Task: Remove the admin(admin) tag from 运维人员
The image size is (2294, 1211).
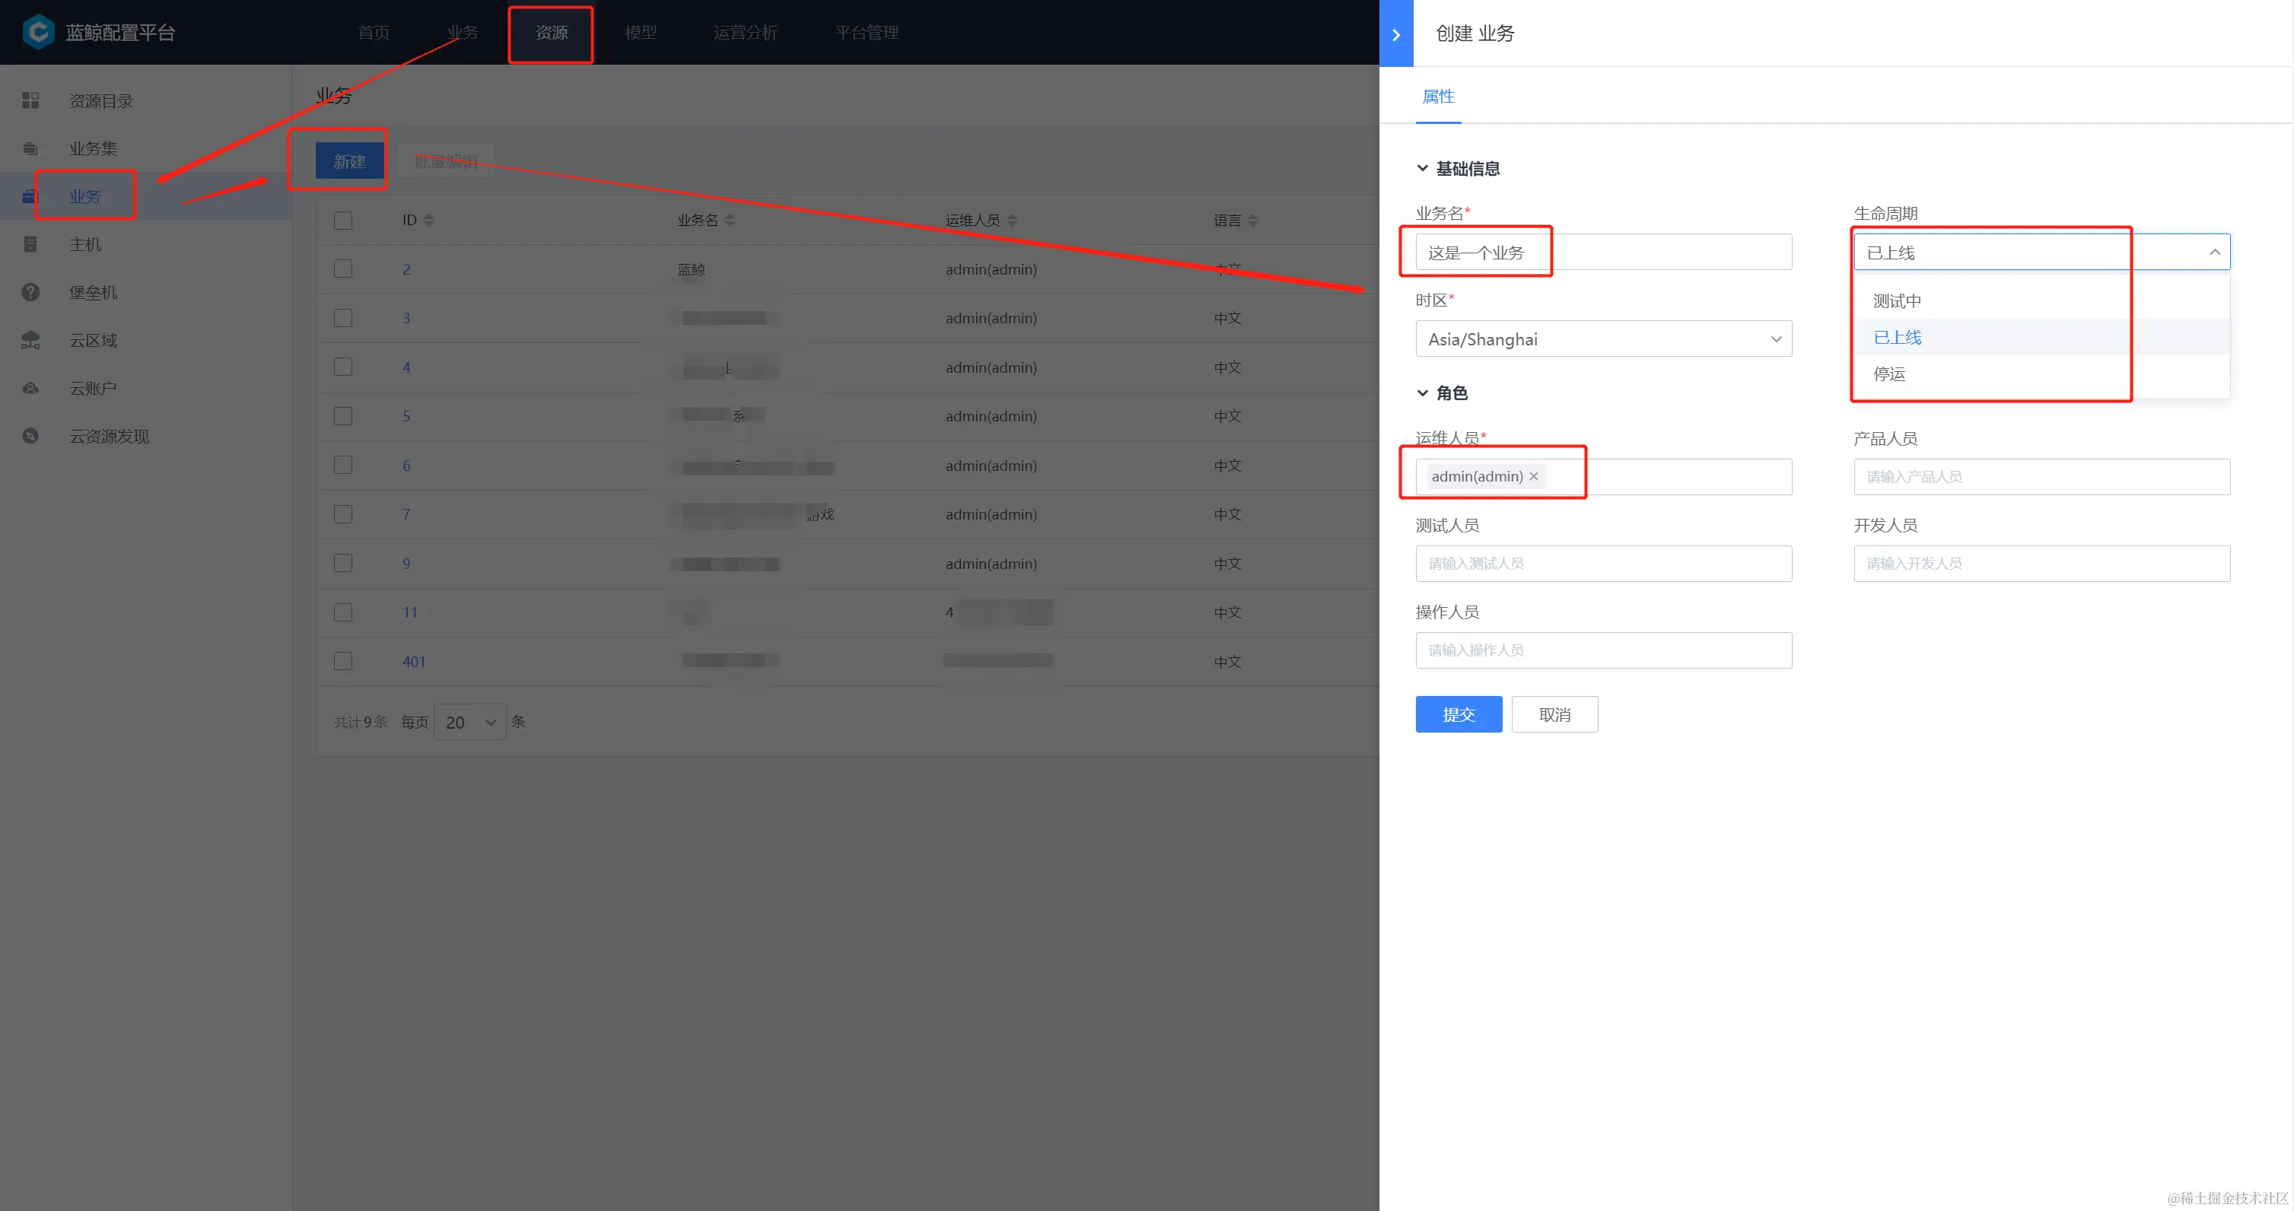Action: (x=1533, y=476)
